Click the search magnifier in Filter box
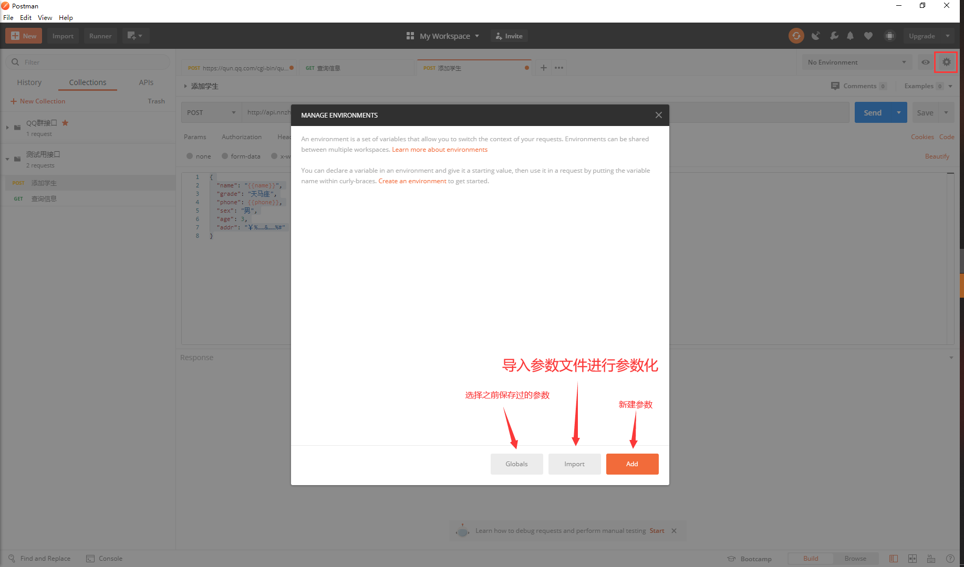 pyautogui.click(x=15, y=62)
